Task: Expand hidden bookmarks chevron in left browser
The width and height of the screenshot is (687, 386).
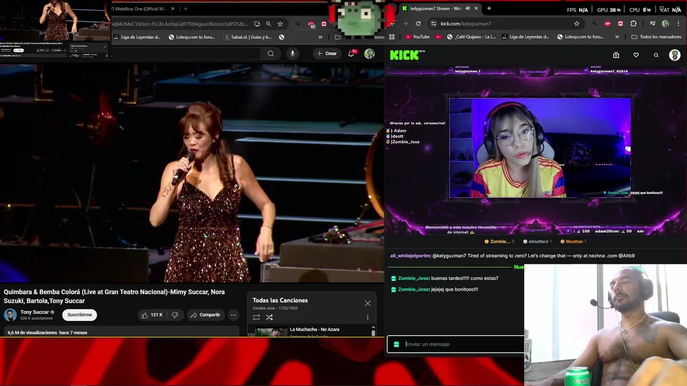Action: tap(320, 37)
